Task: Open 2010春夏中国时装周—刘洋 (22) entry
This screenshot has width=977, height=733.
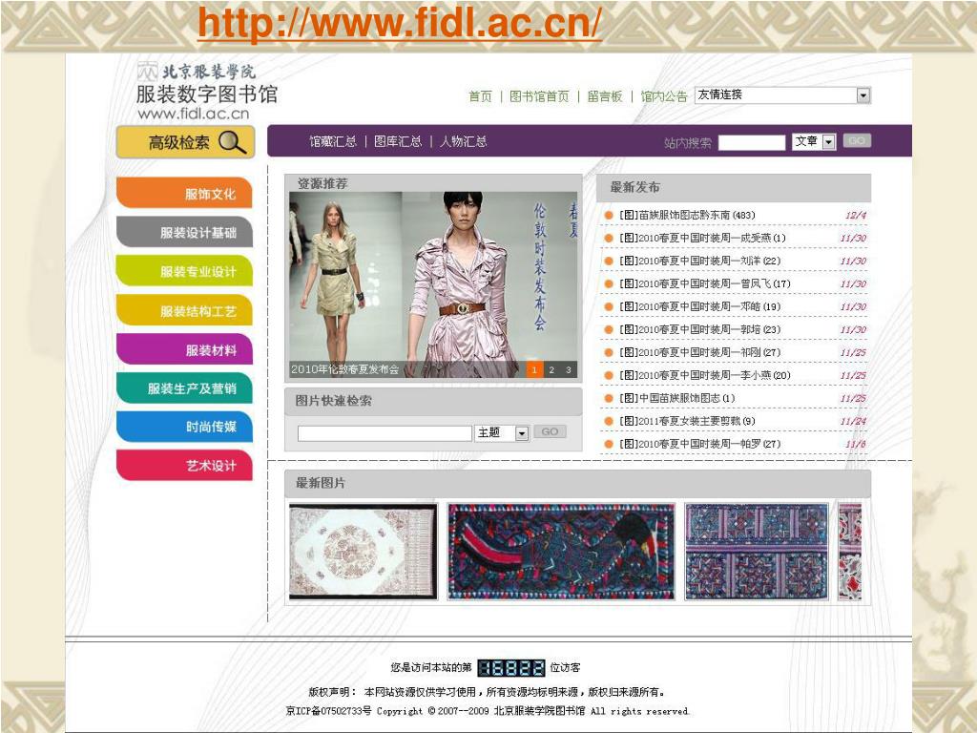Action: point(699,261)
